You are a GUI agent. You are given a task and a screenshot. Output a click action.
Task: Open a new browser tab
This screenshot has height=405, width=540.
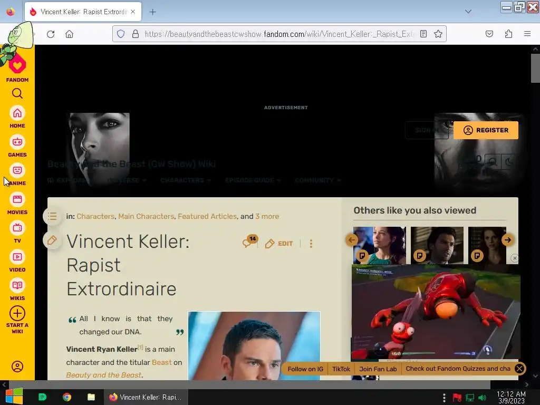point(152,12)
